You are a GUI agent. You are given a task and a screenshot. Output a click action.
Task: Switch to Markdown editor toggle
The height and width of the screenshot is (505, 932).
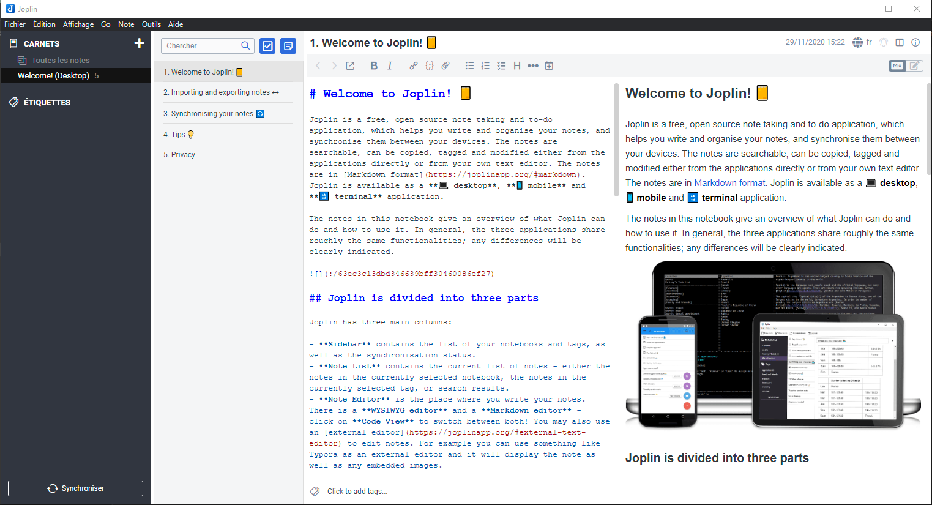(897, 65)
